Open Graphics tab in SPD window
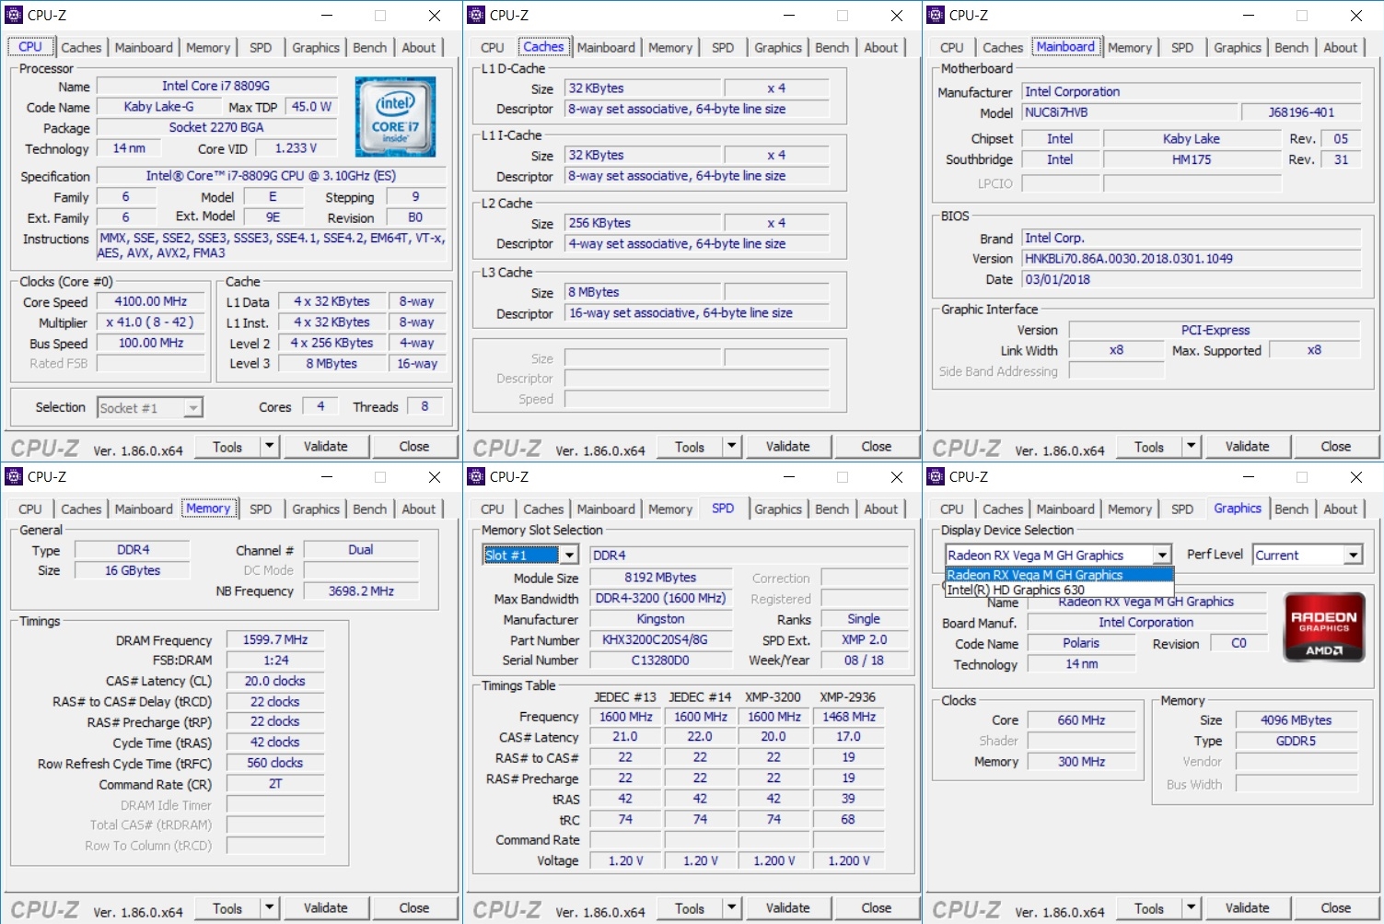This screenshot has height=924, width=1384. click(778, 509)
